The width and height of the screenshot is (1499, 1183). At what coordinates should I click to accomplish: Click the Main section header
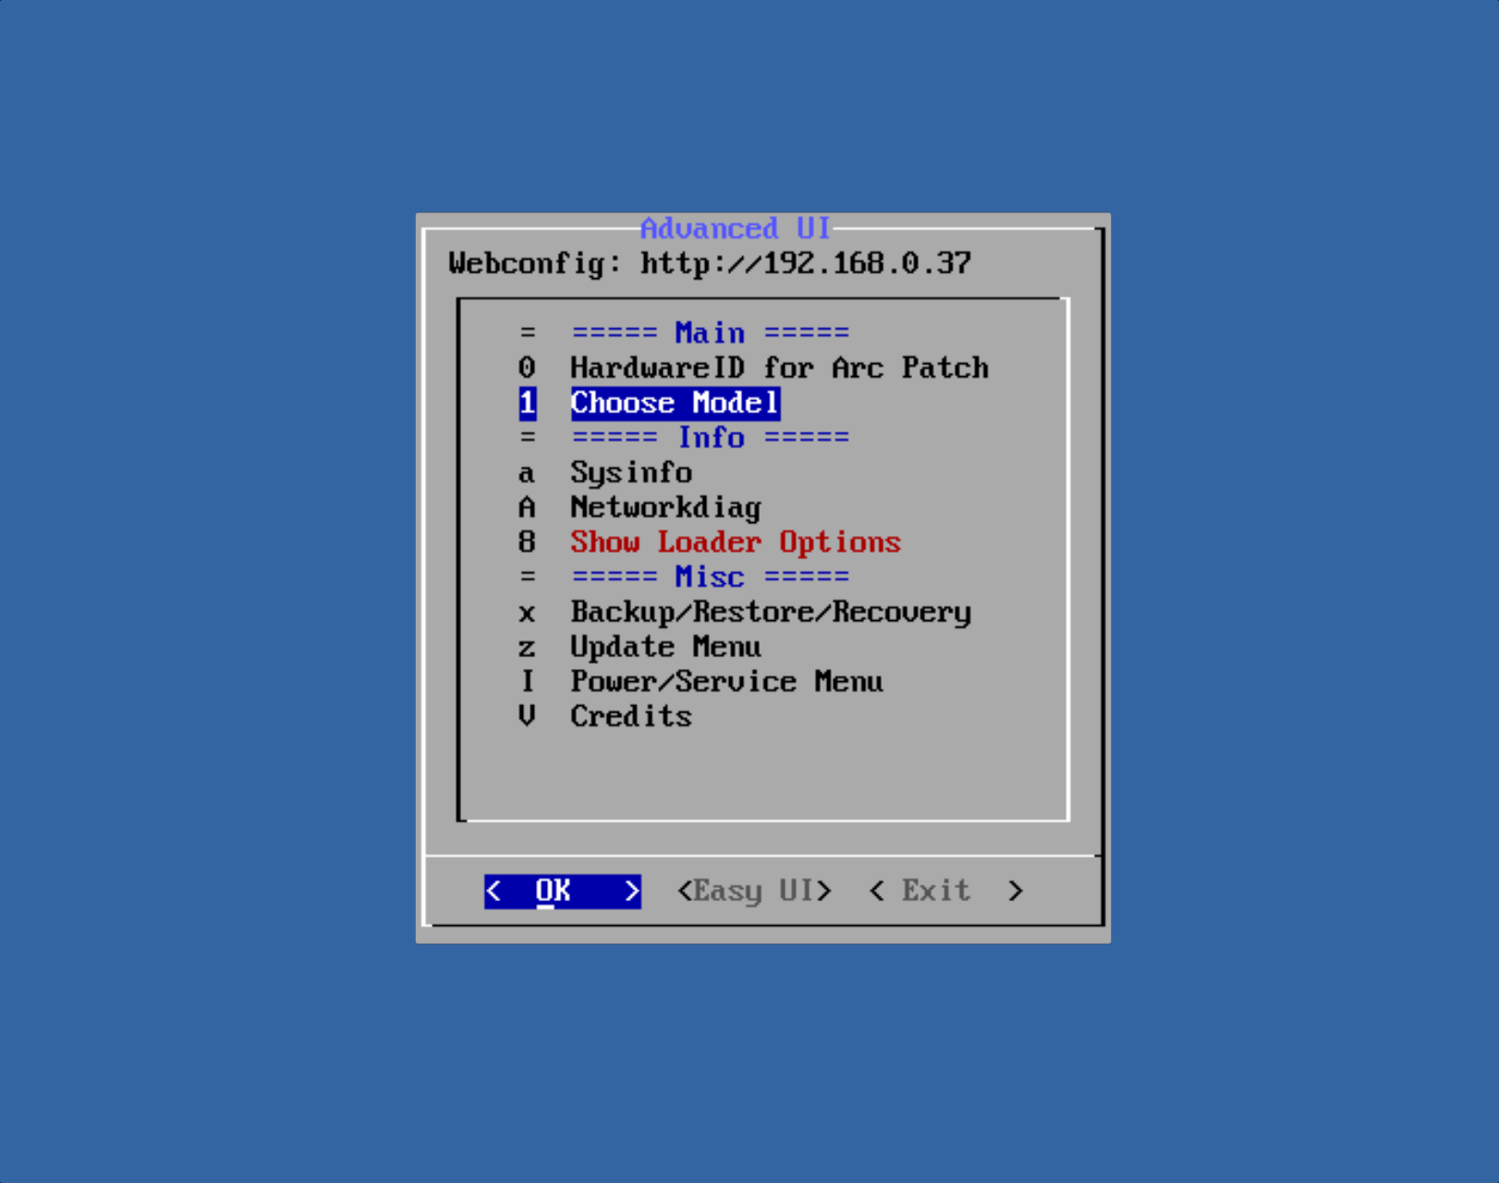coord(710,333)
